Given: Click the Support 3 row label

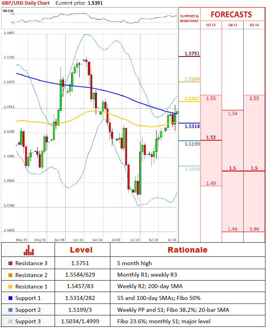Looking at the screenshot, I should click(x=28, y=322).
